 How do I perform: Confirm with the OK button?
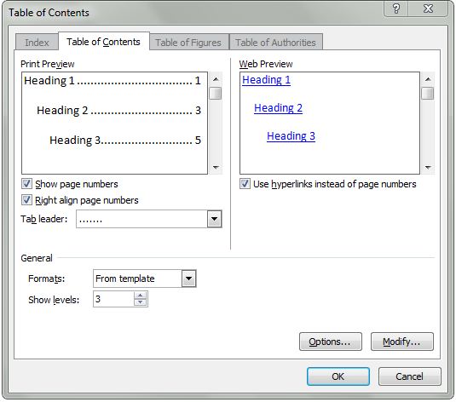tap(338, 376)
